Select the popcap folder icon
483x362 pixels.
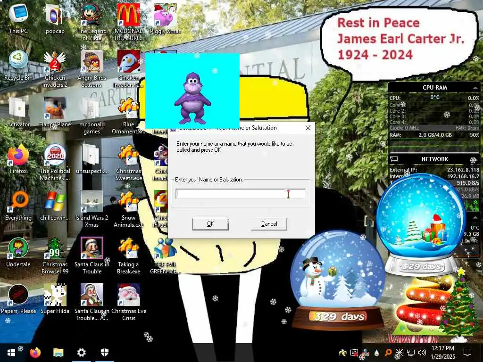click(x=55, y=18)
